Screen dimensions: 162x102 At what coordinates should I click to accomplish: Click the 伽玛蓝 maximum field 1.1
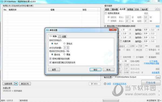(x=153, y=41)
